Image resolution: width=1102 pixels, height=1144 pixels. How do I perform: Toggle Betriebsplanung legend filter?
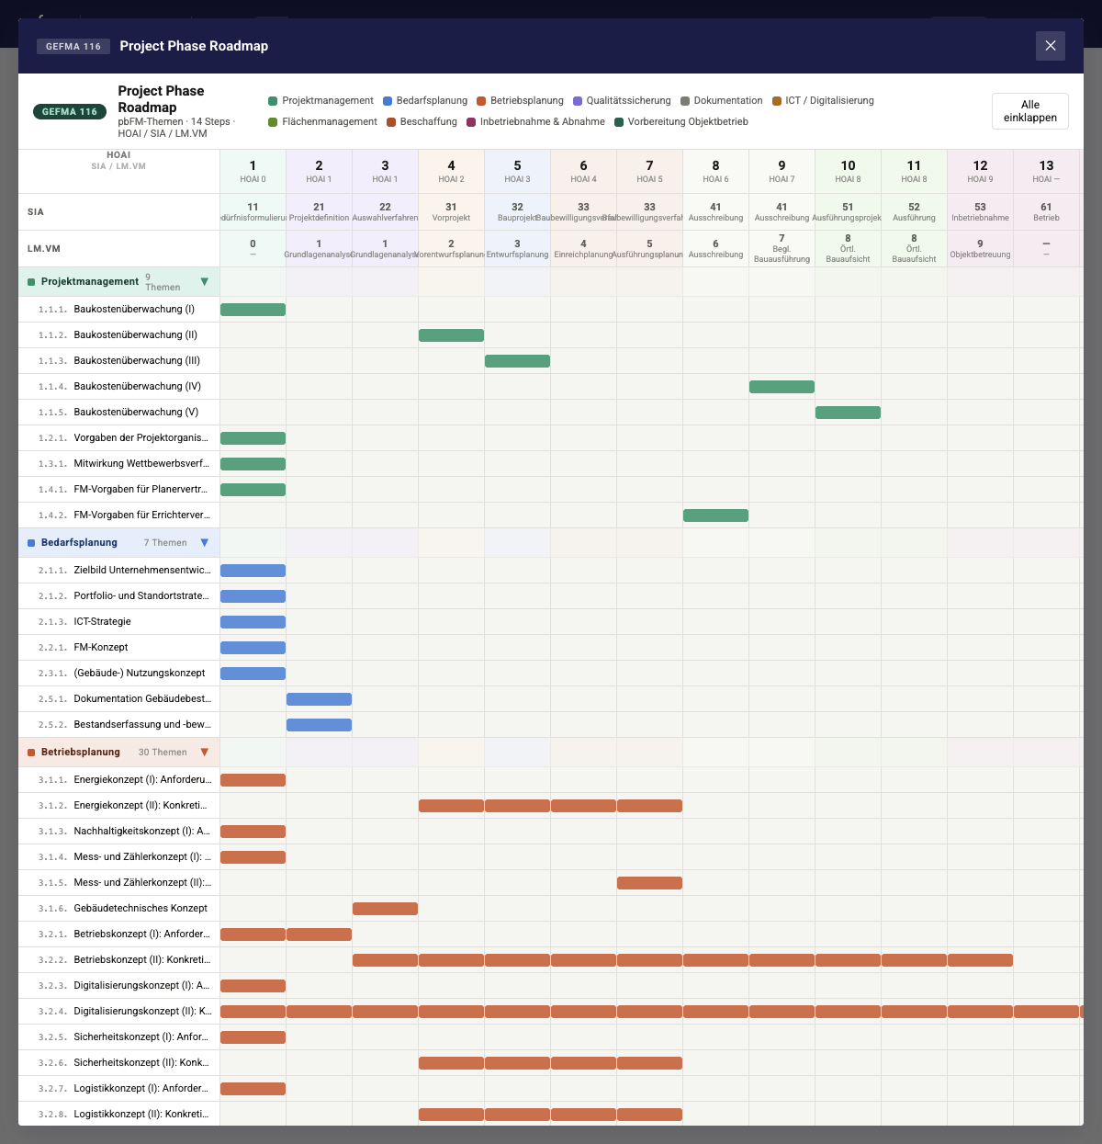coord(520,101)
